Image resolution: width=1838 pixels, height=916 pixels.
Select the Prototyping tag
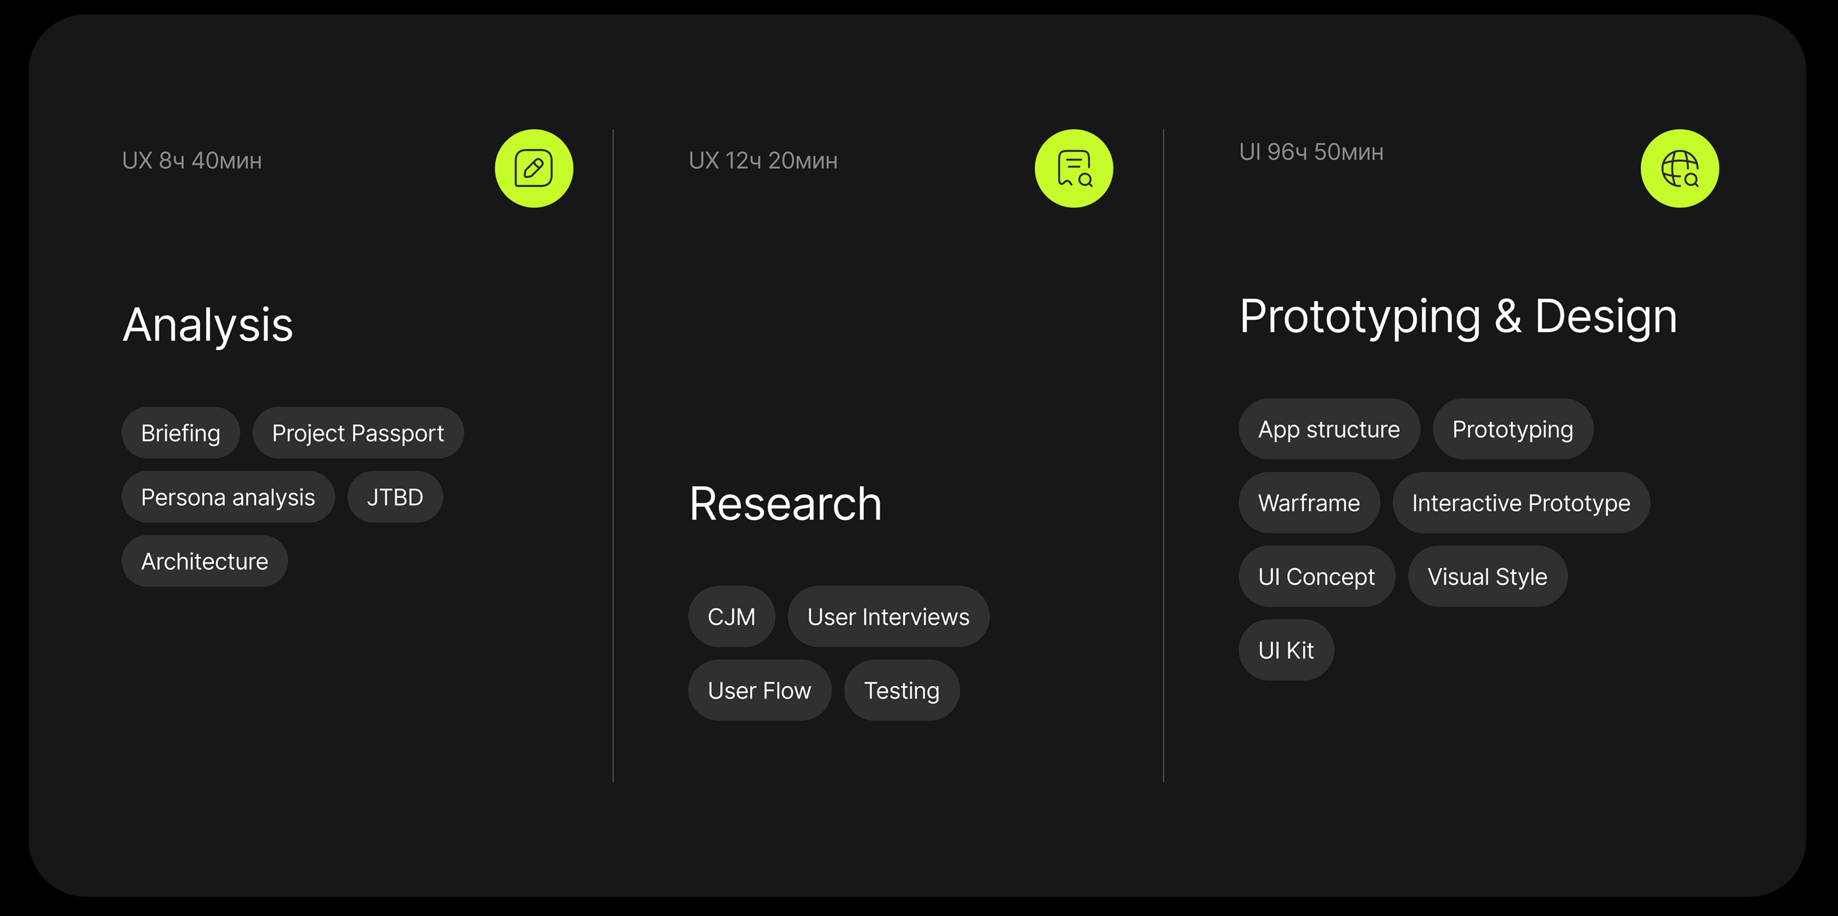point(1513,429)
